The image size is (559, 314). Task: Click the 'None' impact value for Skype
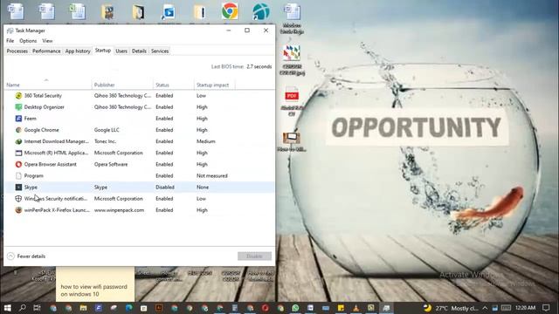pos(203,187)
